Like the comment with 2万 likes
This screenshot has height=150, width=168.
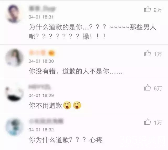pos(148,9)
